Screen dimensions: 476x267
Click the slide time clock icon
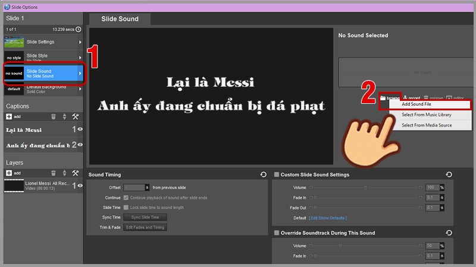(x=79, y=29)
